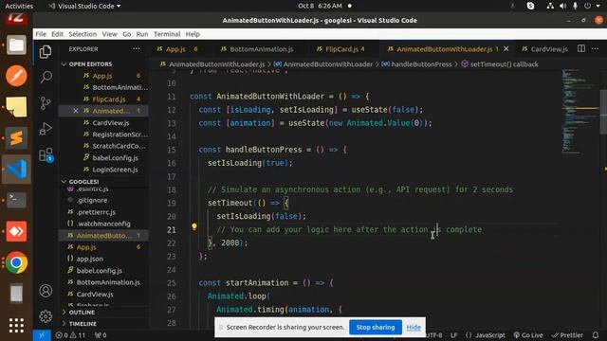
Task: Open the Manage gear settings icon
Action: 46,316
